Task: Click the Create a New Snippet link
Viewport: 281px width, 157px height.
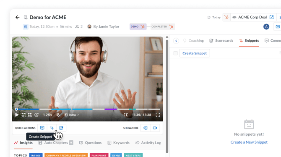Action: click(249, 142)
